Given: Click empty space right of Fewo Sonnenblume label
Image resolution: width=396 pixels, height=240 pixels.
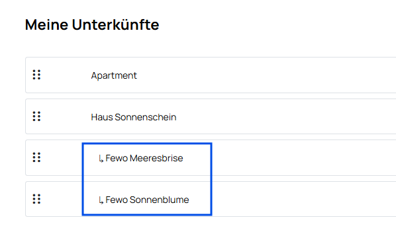Looking at the screenshot, I should [303, 199].
